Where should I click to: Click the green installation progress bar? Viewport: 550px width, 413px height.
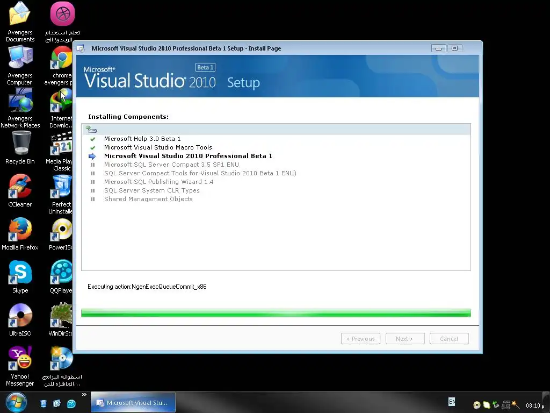276,313
